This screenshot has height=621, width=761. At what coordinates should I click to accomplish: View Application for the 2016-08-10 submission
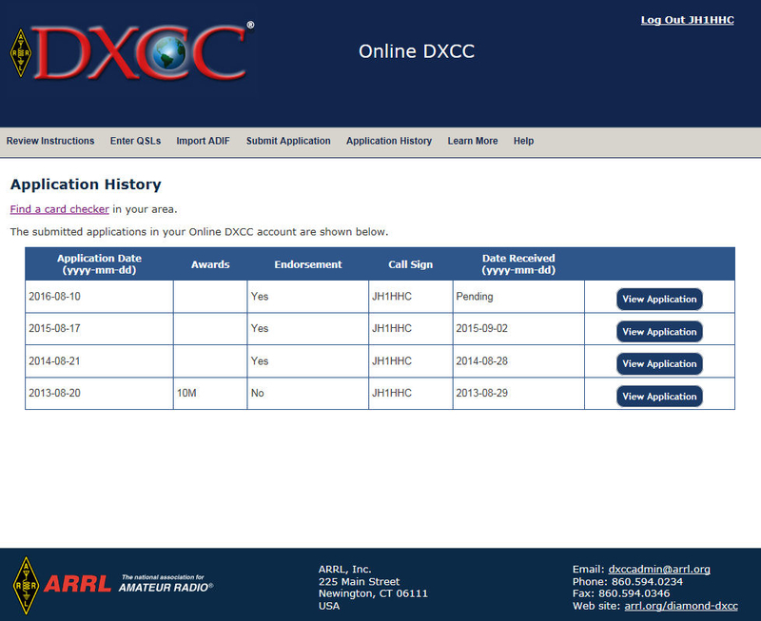click(x=659, y=299)
